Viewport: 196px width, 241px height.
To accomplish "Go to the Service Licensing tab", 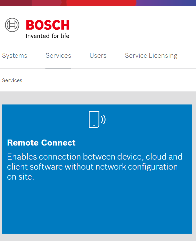I will click(x=151, y=56).
